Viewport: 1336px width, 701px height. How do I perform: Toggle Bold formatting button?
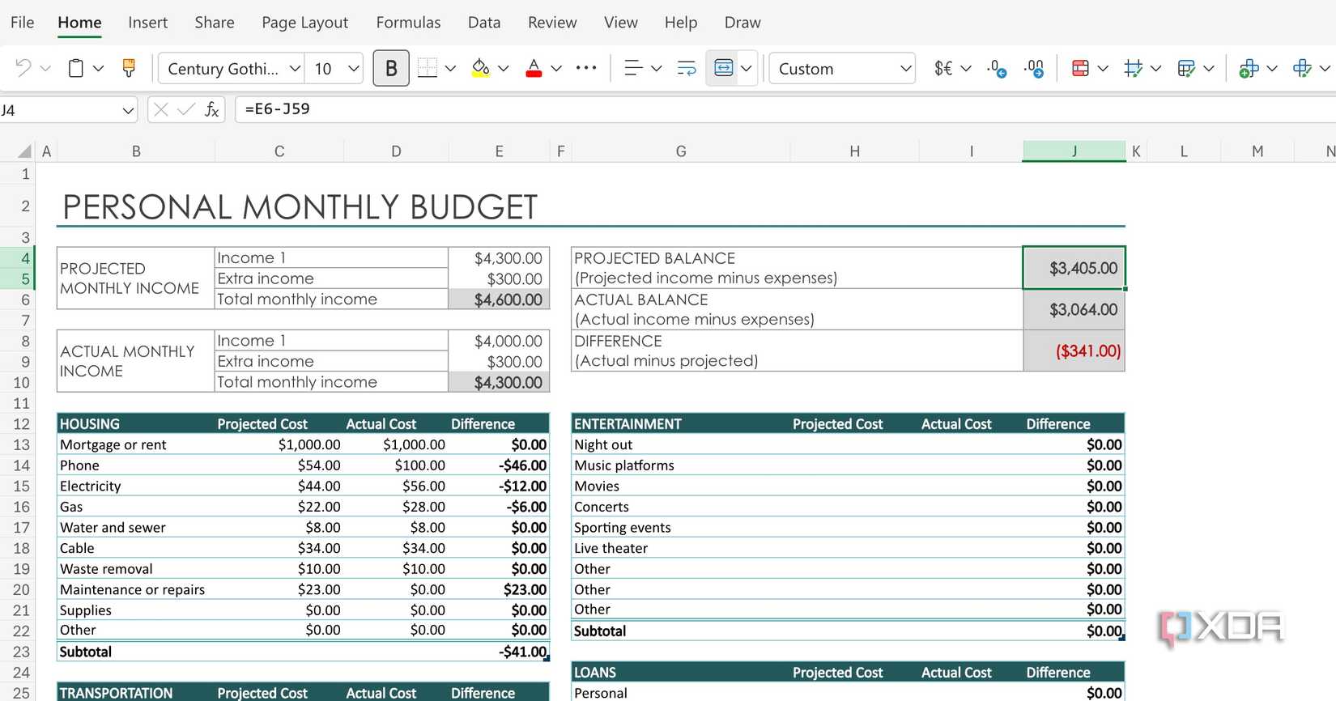pos(391,69)
